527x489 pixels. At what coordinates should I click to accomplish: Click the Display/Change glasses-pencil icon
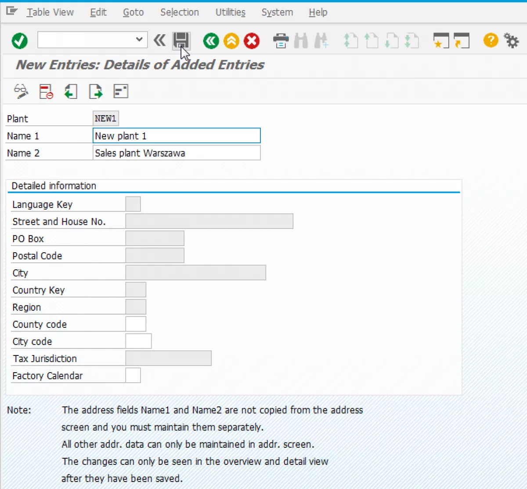click(21, 91)
